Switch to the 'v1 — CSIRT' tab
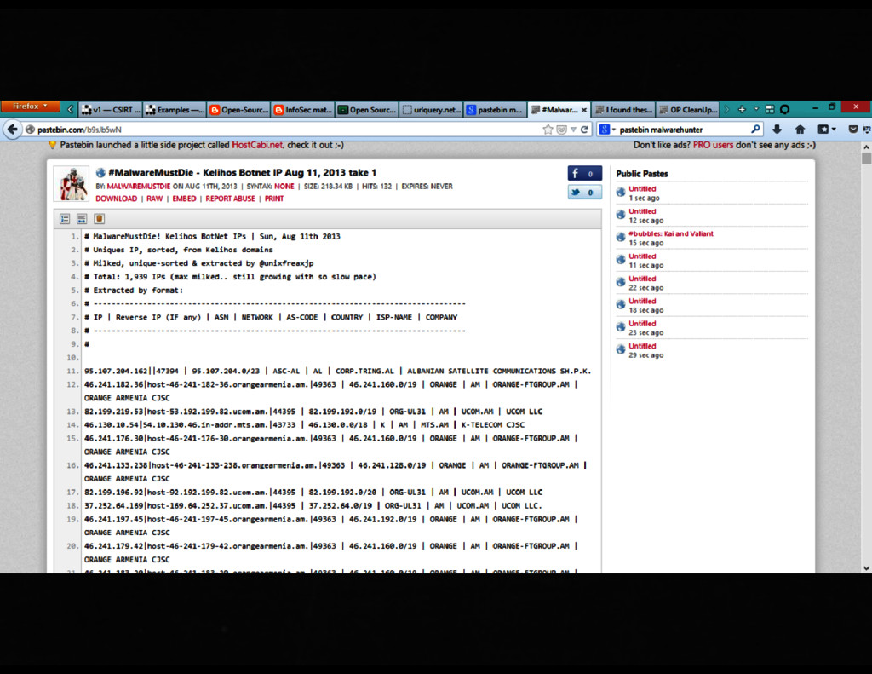This screenshot has height=674, width=872. (x=110, y=110)
